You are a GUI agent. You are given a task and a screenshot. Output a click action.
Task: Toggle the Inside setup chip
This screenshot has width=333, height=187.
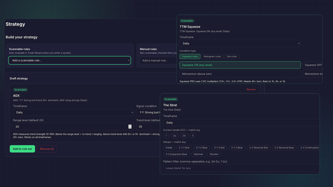tap(169, 148)
